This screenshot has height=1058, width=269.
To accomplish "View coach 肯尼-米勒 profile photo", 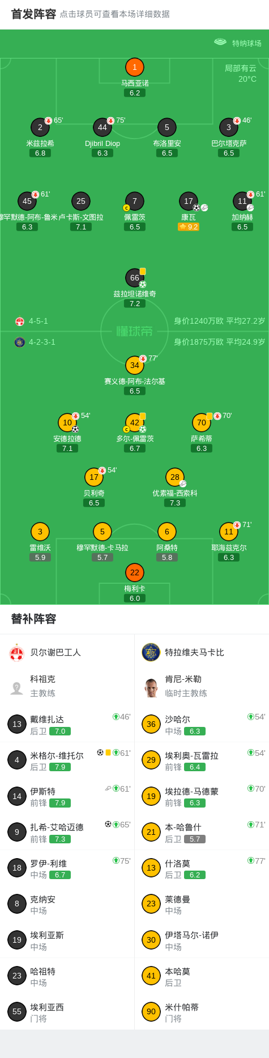I will click(x=151, y=688).
